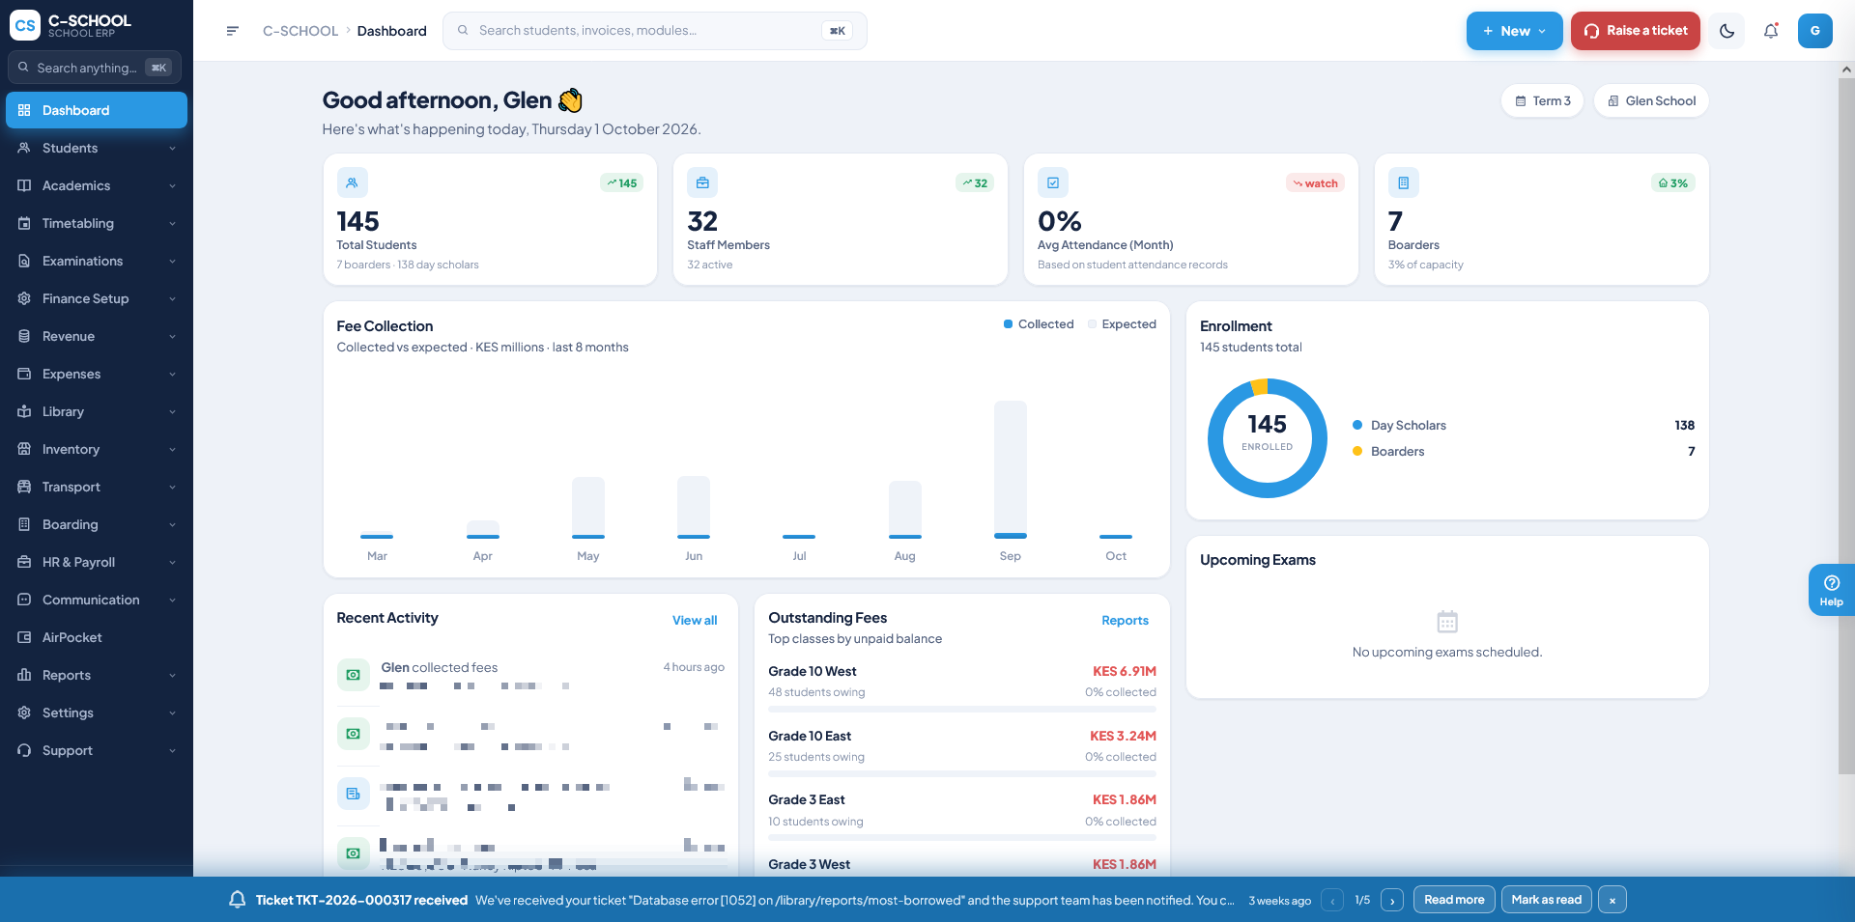Click the enrollment donut chart

1267,438
